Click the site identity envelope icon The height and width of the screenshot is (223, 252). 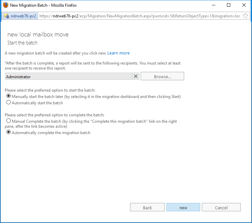pos(6,16)
